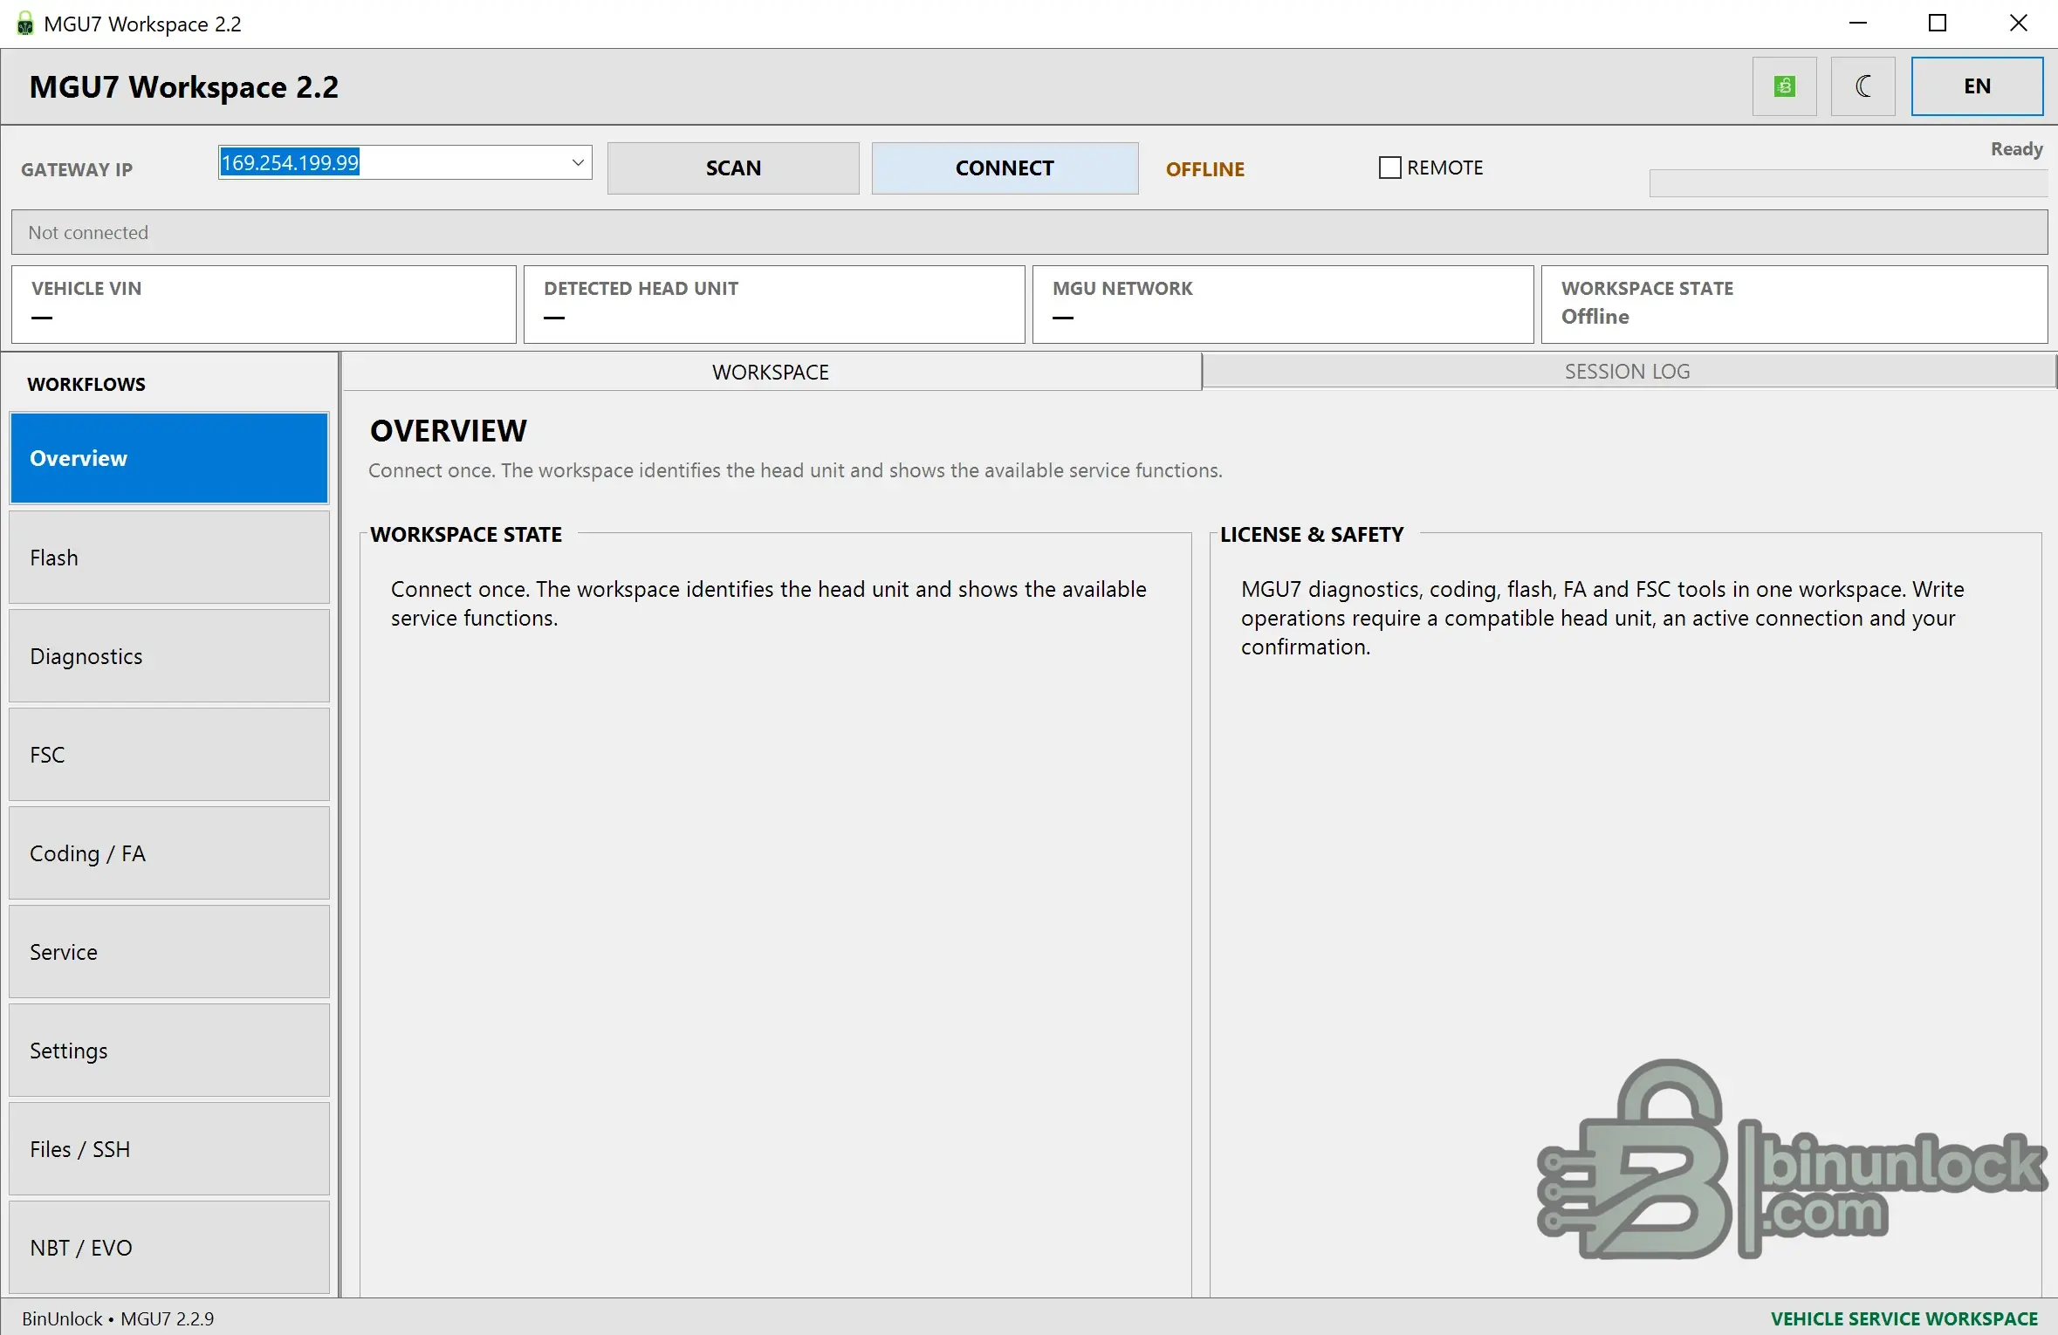Expand the Gateway IP dropdown arrow

point(578,162)
